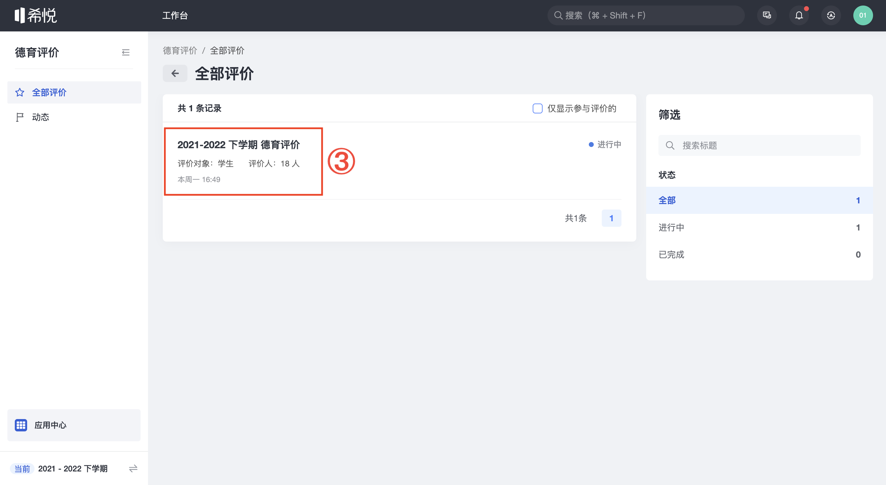The width and height of the screenshot is (886, 485).
Task: Open notifications bell icon
Action: pyautogui.click(x=799, y=15)
